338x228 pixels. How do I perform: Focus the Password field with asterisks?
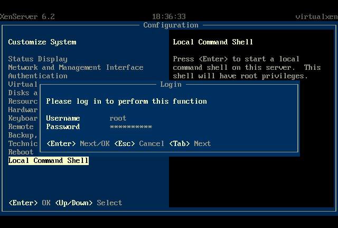130,126
